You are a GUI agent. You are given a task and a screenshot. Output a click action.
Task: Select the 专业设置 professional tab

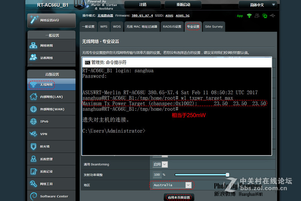point(193,27)
